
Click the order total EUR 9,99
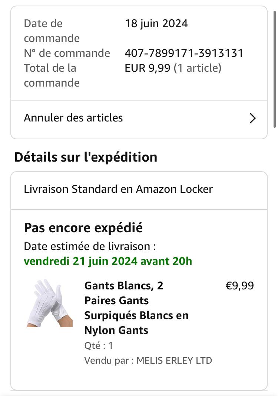(x=148, y=68)
